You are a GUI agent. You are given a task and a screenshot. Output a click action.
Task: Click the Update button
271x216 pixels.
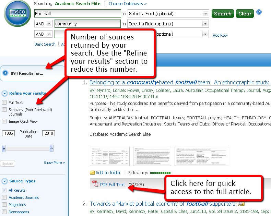(8, 164)
